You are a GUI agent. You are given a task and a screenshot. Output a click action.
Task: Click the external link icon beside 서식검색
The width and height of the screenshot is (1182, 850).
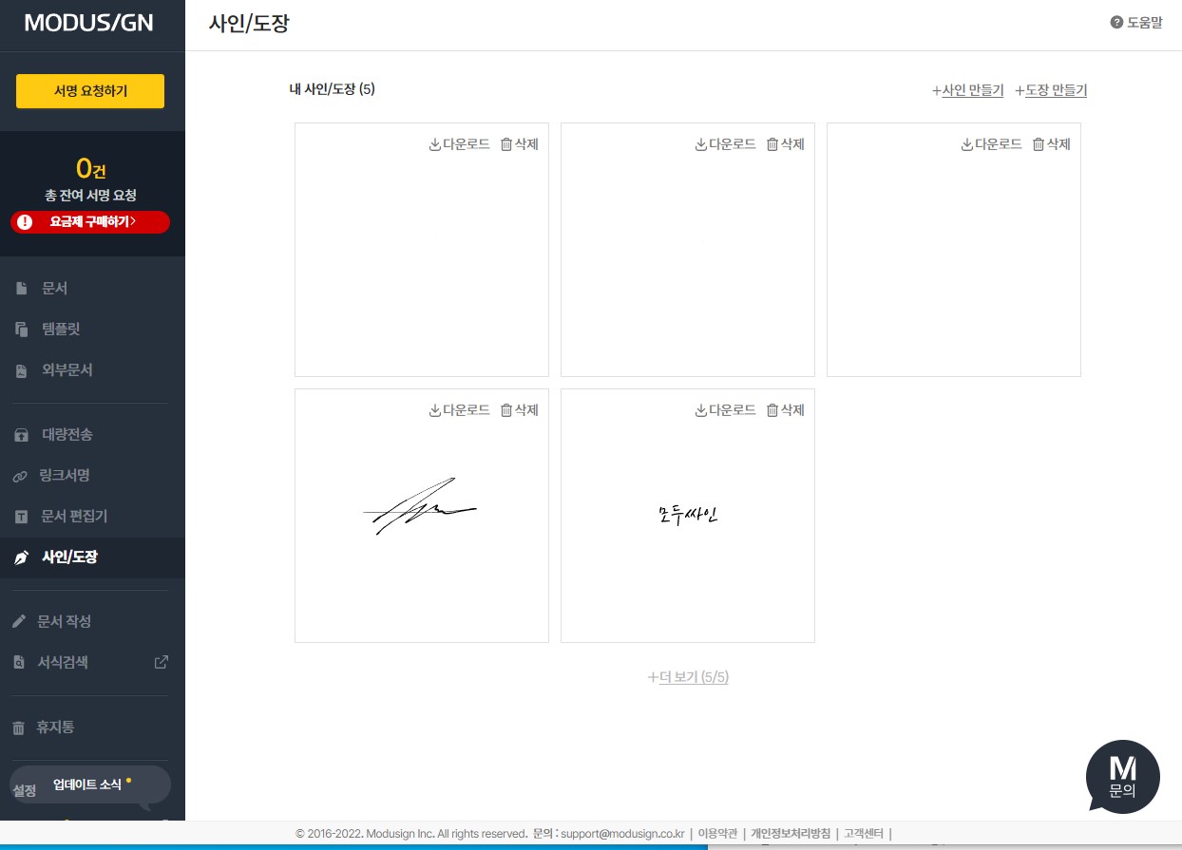[x=162, y=662]
